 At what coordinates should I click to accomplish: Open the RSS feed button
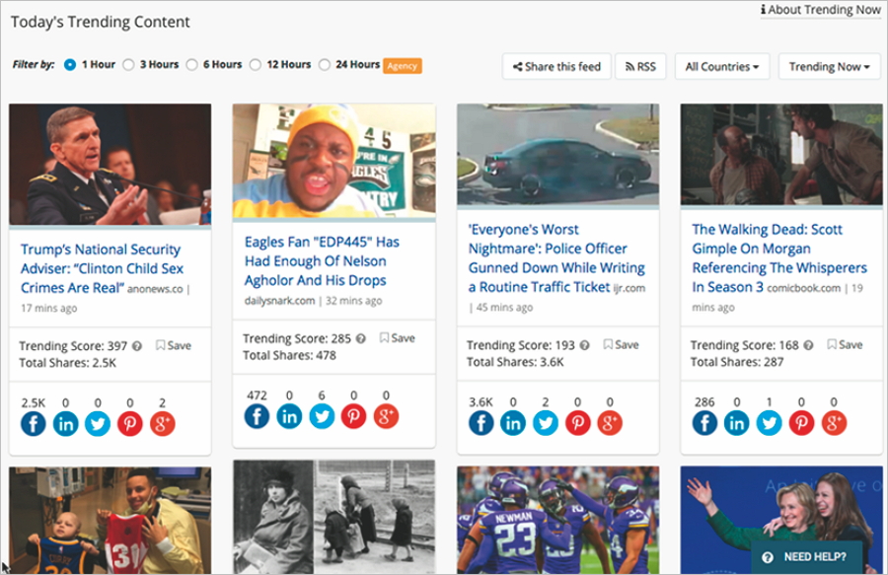click(640, 66)
